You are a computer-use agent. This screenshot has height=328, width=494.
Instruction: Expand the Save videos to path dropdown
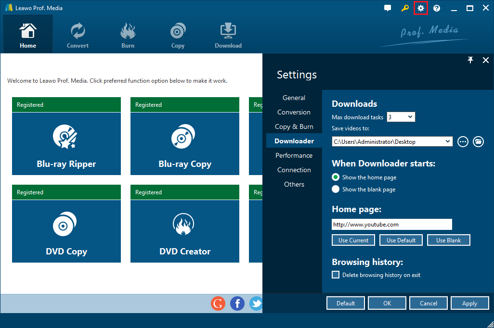click(448, 141)
